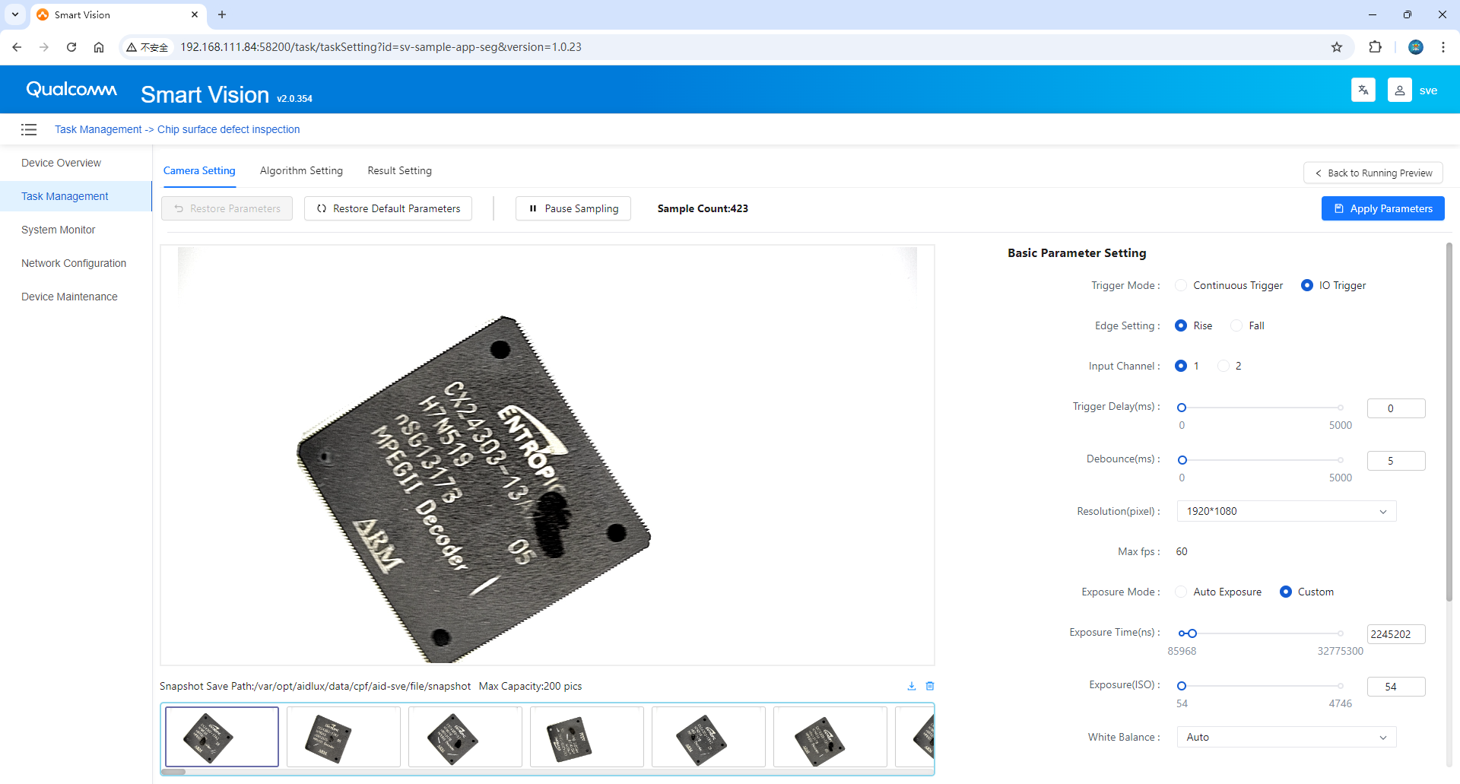This screenshot has width=1460, height=784.
Task: Download snapshots using the download icon
Action: 912,686
